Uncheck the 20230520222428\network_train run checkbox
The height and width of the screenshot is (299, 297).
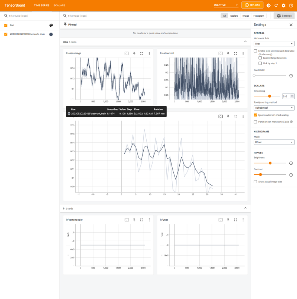6,34
